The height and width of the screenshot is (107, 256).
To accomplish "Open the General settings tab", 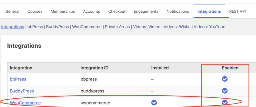I will [x=12, y=11].
